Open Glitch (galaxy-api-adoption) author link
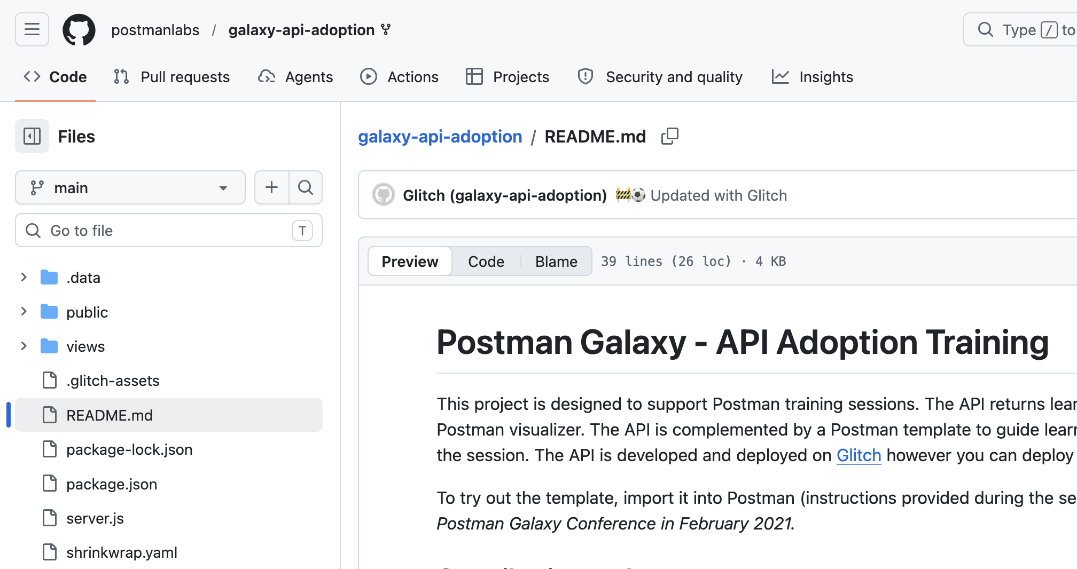This screenshot has width=1077, height=569. (x=504, y=195)
